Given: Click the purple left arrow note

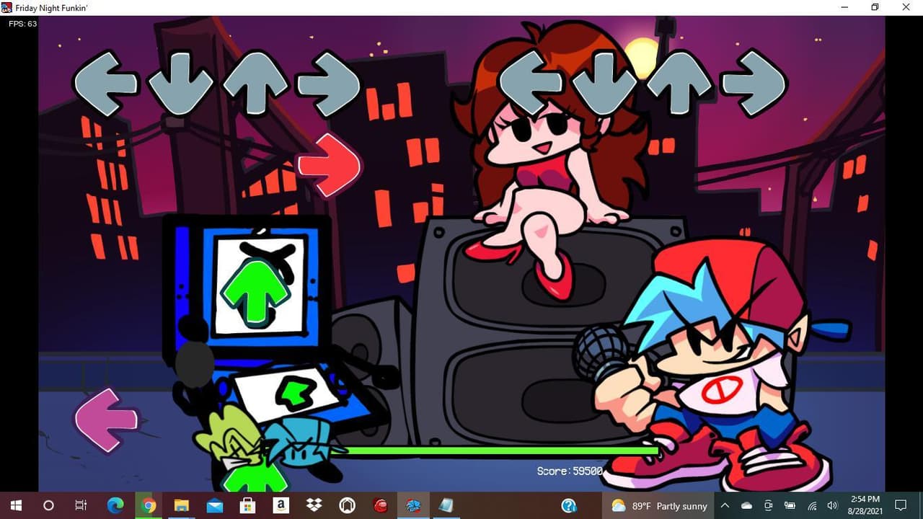Looking at the screenshot, I should point(106,420).
